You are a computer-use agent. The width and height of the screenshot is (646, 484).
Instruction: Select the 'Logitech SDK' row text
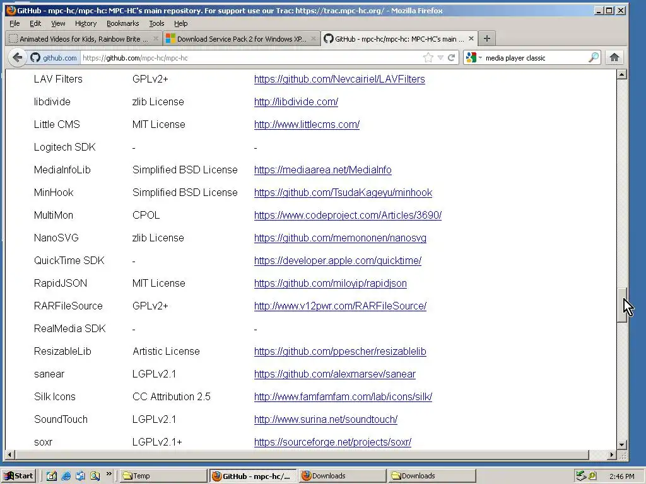click(65, 147)
